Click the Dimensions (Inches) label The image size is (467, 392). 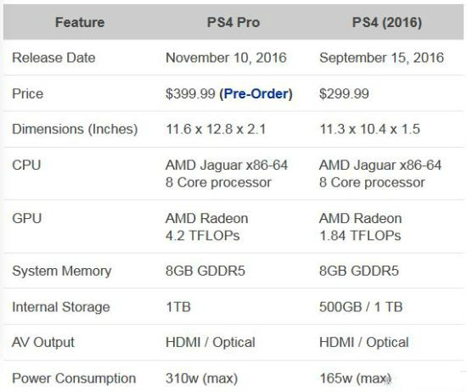(75, 130)
